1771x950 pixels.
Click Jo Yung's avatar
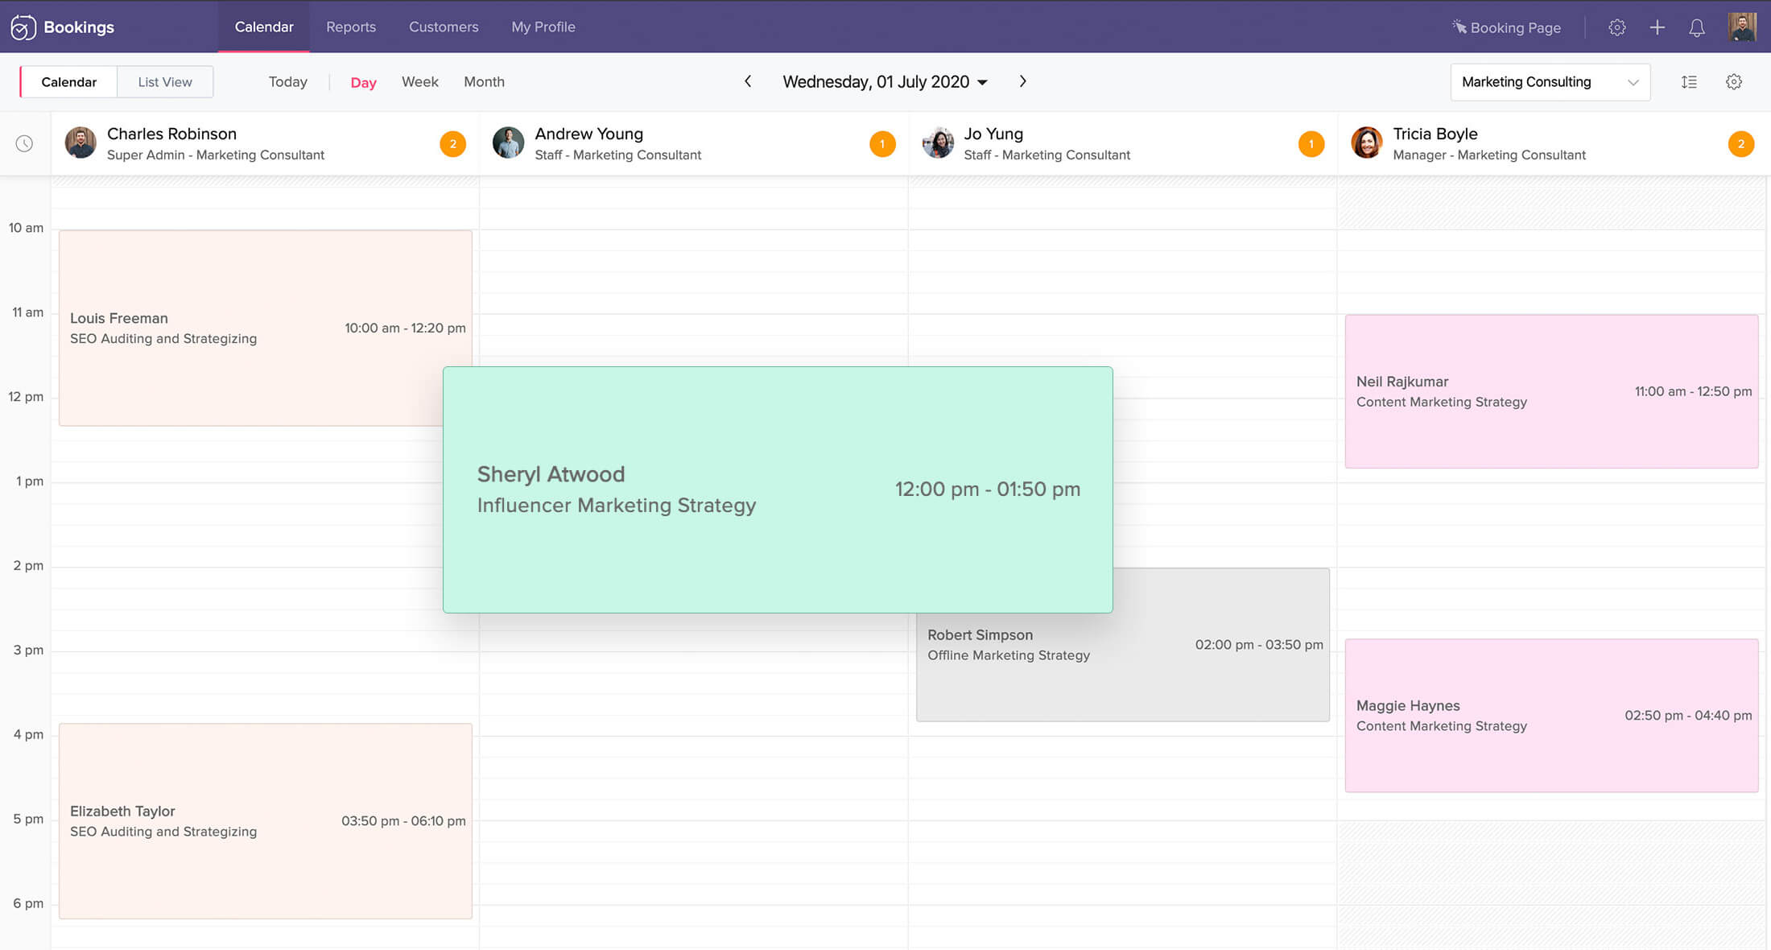(x=938, y=143)
